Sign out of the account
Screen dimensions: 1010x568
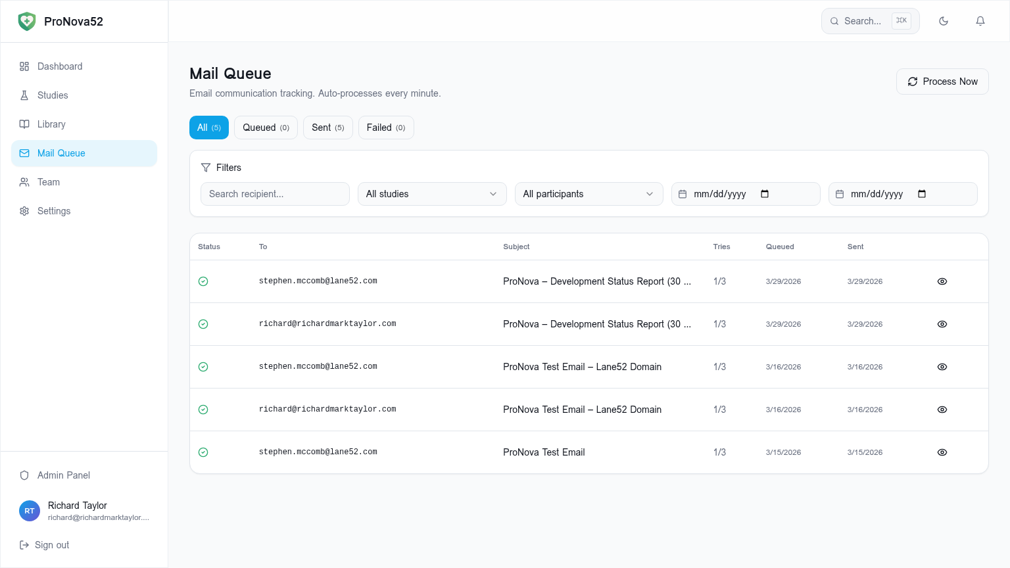click(x=45, y=545)
